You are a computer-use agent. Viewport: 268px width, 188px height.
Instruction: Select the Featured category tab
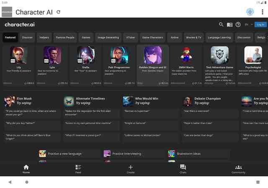pyautogui.click(x=10, y=37)
